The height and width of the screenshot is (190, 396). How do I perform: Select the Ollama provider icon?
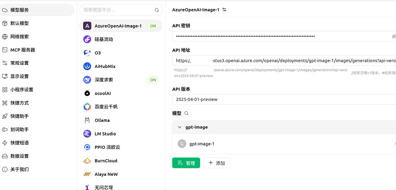(87, 120)
